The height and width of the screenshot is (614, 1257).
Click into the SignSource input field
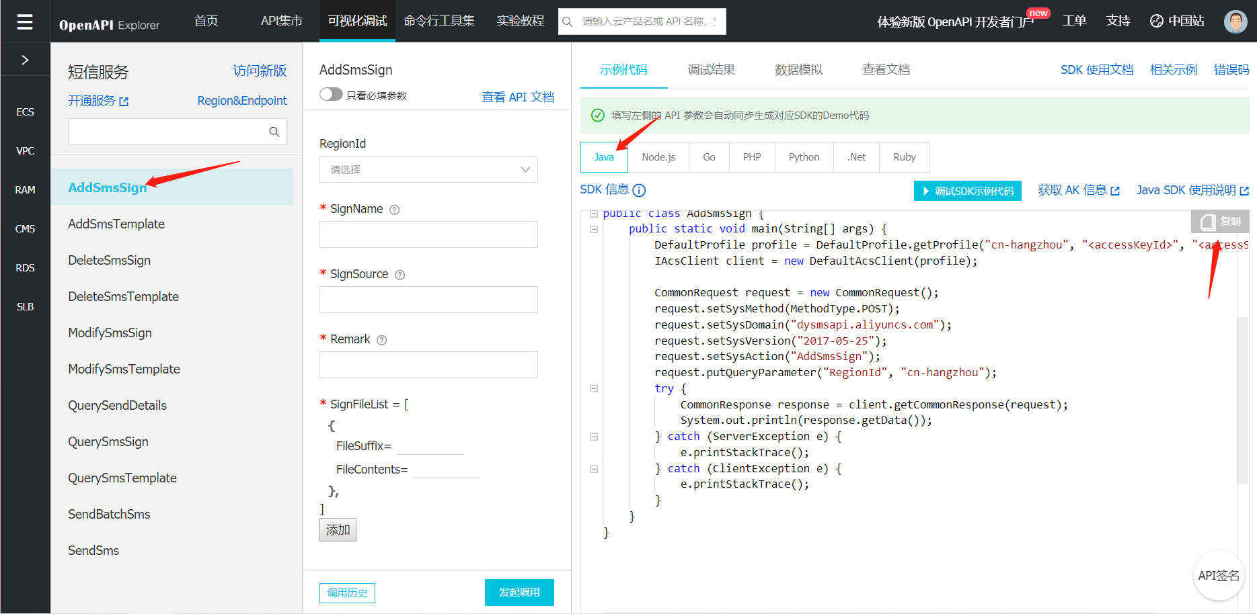428,300
